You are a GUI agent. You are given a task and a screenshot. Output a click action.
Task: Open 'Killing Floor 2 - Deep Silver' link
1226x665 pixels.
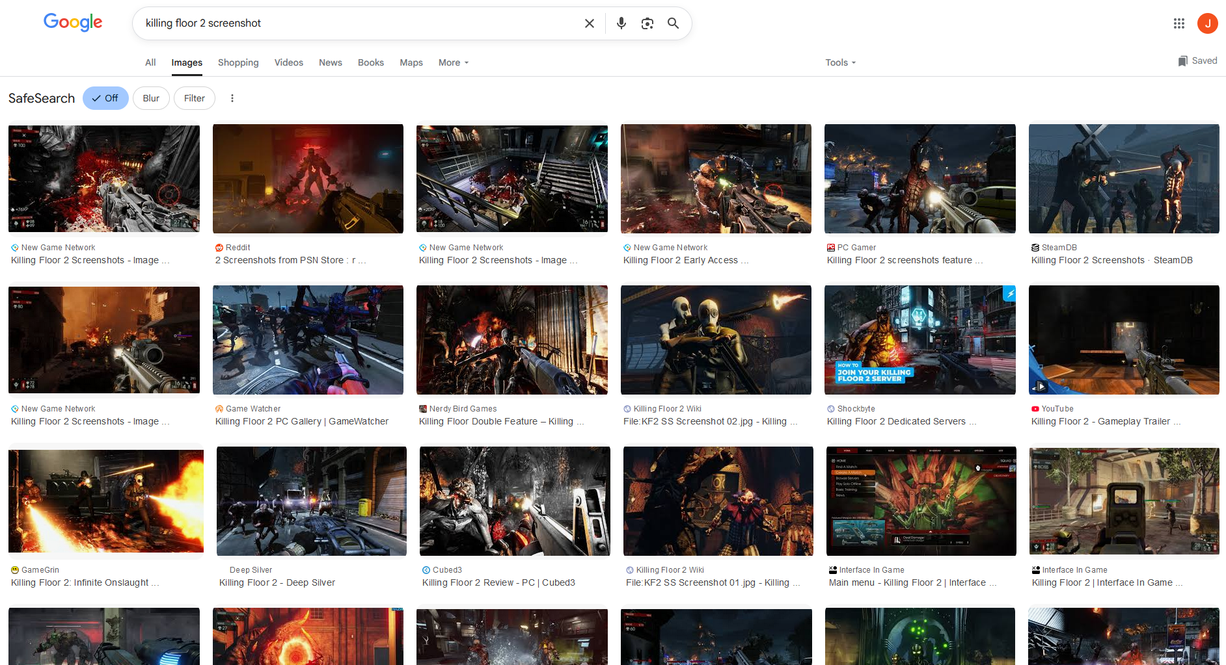(x=277, y=582)
